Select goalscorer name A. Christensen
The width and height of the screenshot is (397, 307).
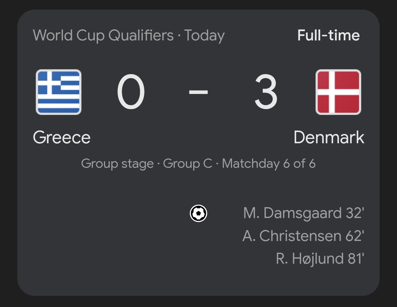click(292, 236)
